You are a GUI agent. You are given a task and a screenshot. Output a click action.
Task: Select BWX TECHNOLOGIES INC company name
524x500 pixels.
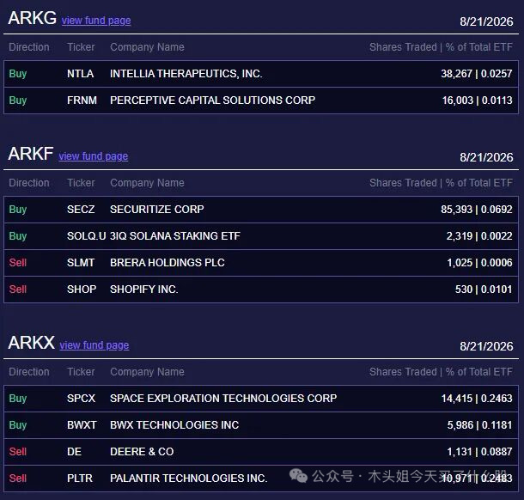point(174,425)
